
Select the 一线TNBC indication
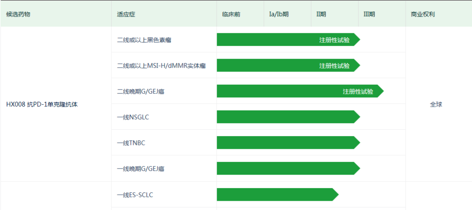click(x=131, y=143)
